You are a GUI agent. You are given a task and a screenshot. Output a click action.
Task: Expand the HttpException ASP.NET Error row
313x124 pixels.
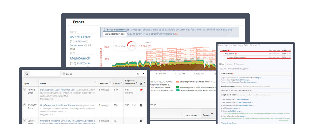[25, 105]
